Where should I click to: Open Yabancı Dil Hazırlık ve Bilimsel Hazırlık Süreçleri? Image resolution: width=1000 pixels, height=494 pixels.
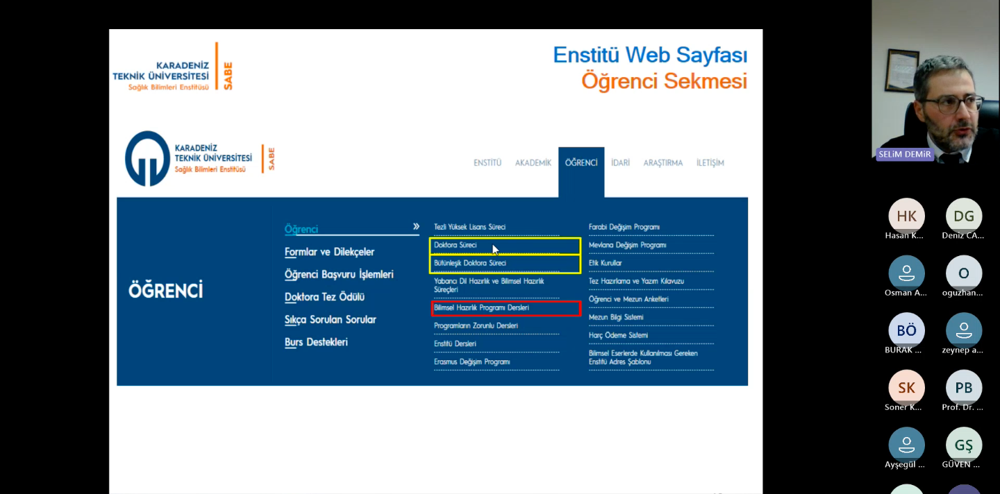click(x=489, y=285)
